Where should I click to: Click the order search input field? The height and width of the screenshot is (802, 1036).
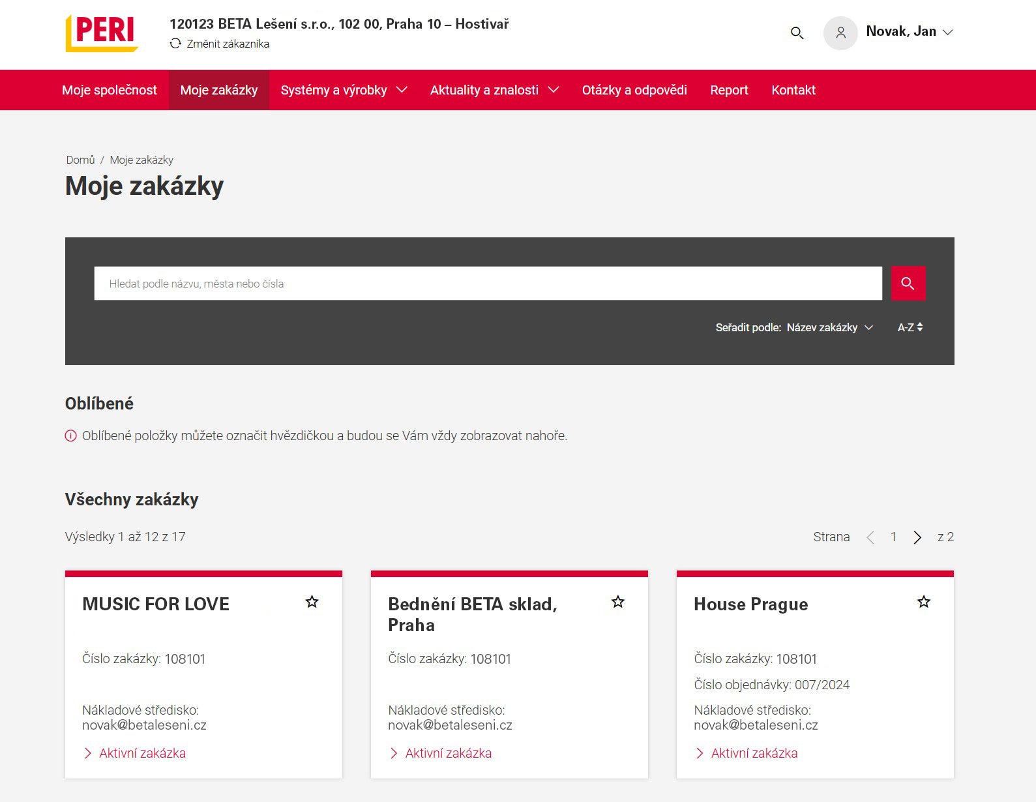pyautogui.click(x=488, y=284)
